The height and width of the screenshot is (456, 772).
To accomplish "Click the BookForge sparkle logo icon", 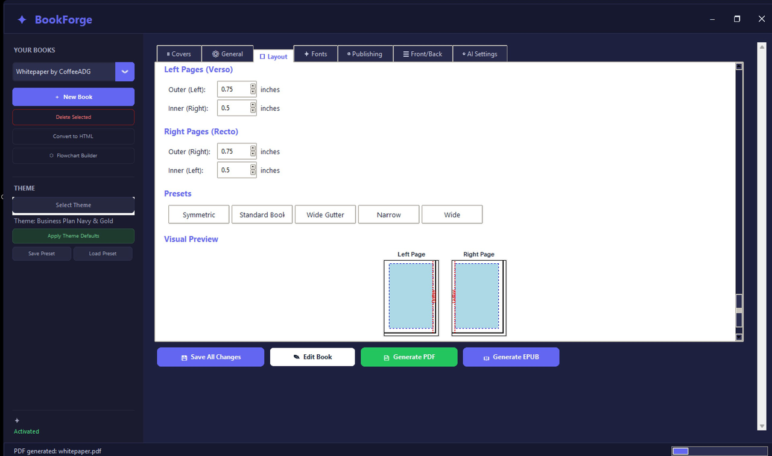I will click(x=22, y=20).
